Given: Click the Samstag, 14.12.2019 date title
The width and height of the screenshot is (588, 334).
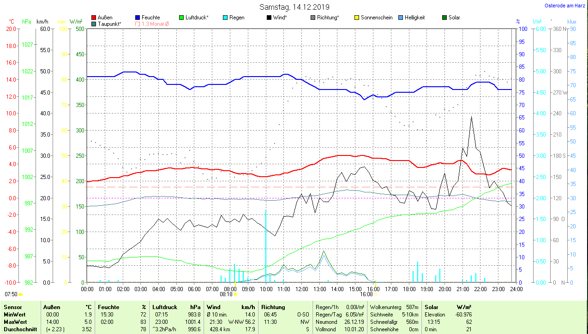Looking at the screenshot, I should coord(294,7).
